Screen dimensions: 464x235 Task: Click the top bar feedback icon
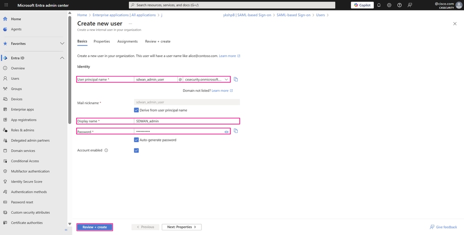point(410,5)
